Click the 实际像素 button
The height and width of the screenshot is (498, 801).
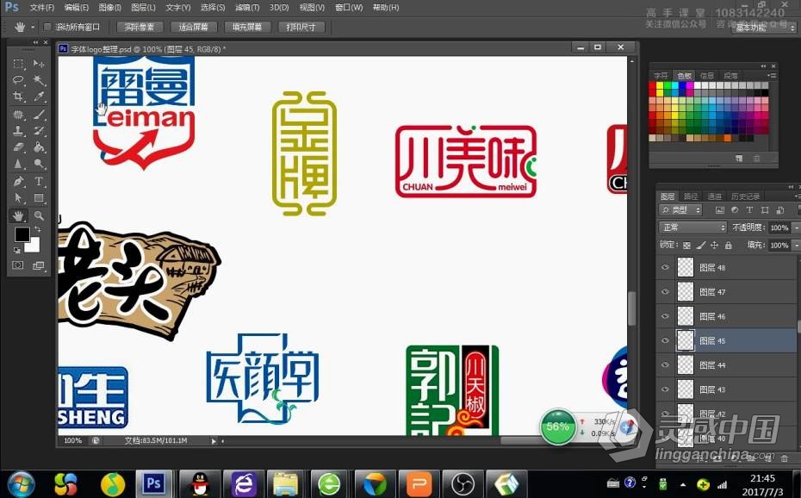point(140,27)
